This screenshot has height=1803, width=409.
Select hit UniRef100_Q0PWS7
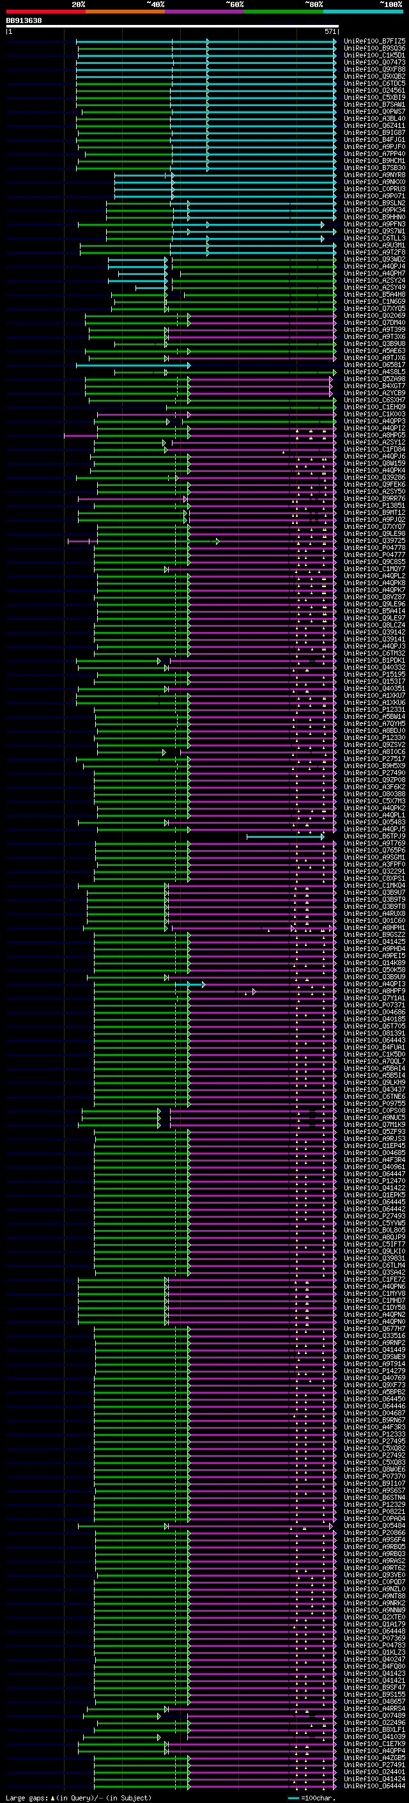(374, 111)
